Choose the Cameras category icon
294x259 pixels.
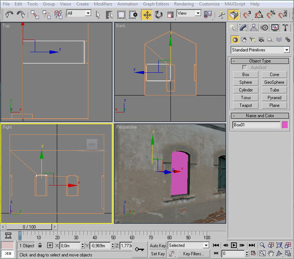click(261, 40)
